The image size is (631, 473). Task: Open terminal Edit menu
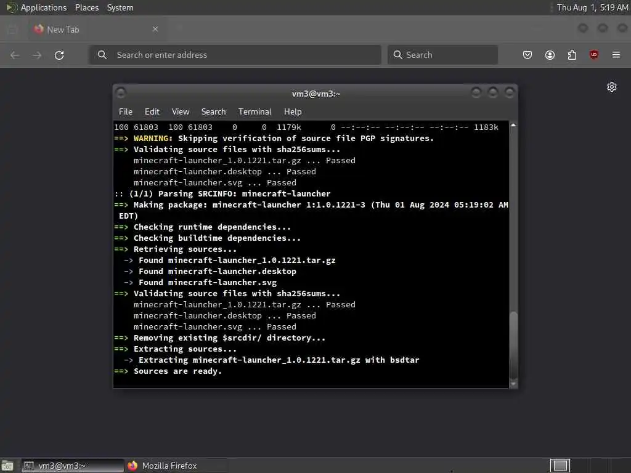(x=152, y=112)
